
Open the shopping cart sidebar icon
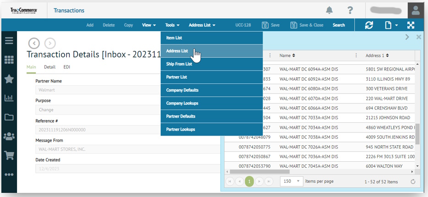(x=9, y=155)
